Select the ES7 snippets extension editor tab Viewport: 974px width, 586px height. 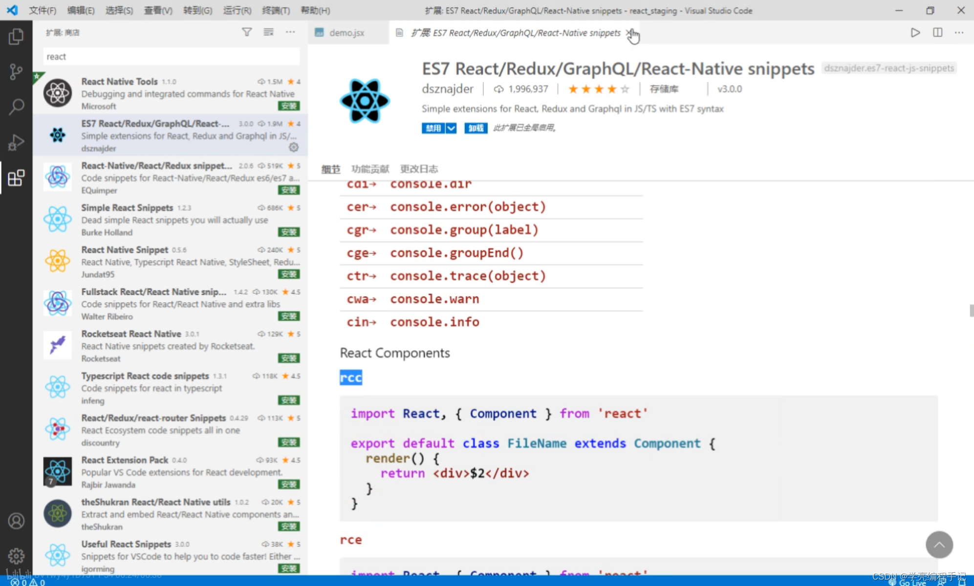tap(516, 33)
